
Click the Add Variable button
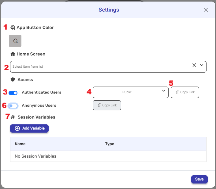point(29,128)
